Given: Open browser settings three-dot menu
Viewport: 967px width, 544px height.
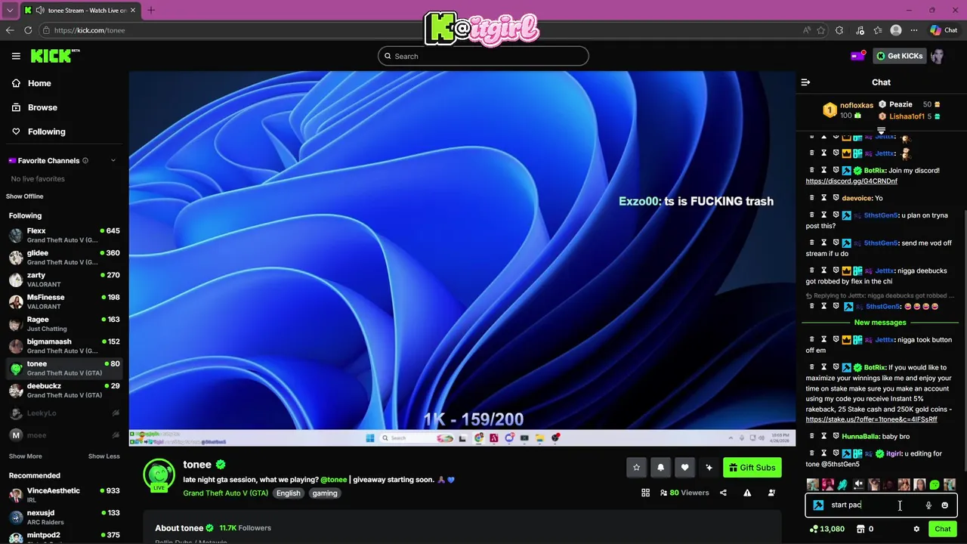Looking at the screenshot, I should point(914,30).
